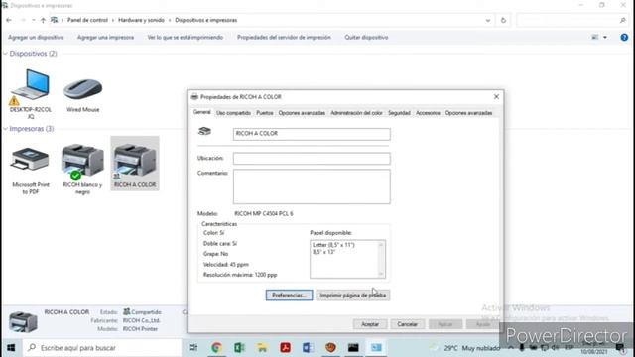Click weather 29°C Muy nublado in taskbar
635x357 pixels.
click(x=466, y=348)
